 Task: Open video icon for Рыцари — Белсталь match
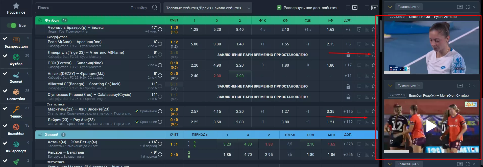359,155
